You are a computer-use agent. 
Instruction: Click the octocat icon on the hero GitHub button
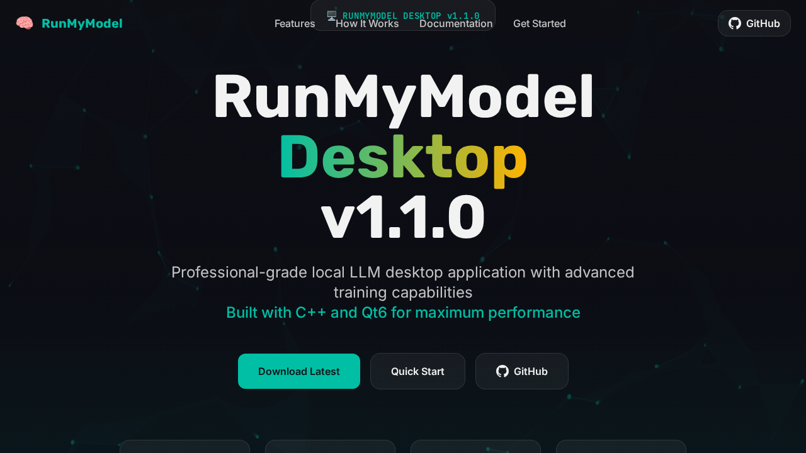click(502, 371)
